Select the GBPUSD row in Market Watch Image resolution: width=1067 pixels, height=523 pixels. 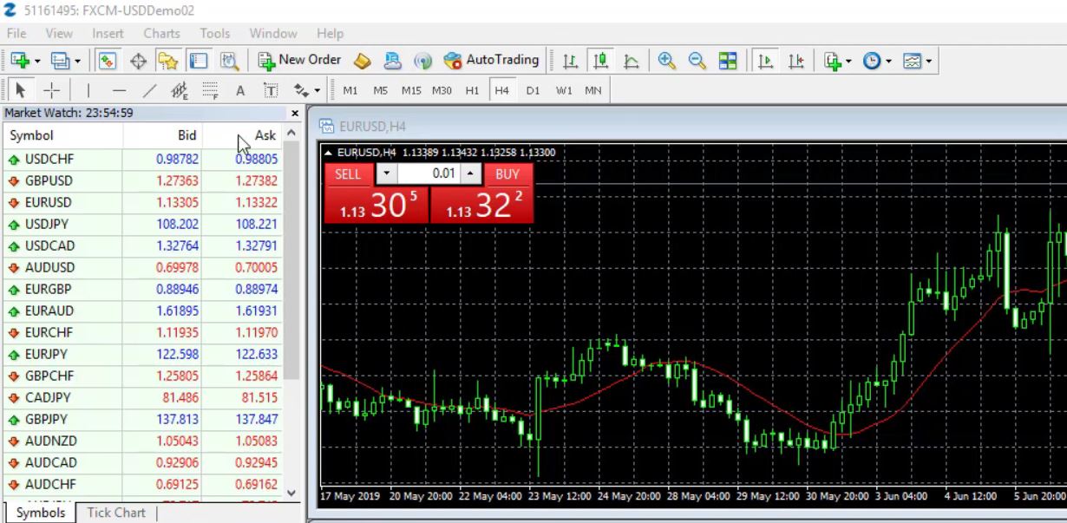49,181
